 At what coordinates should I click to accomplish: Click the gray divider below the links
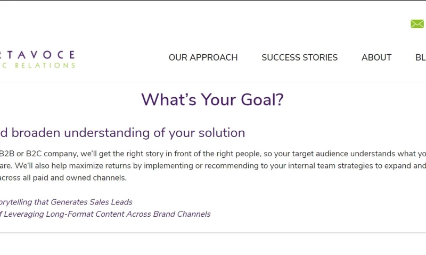(x=213, y=233)
